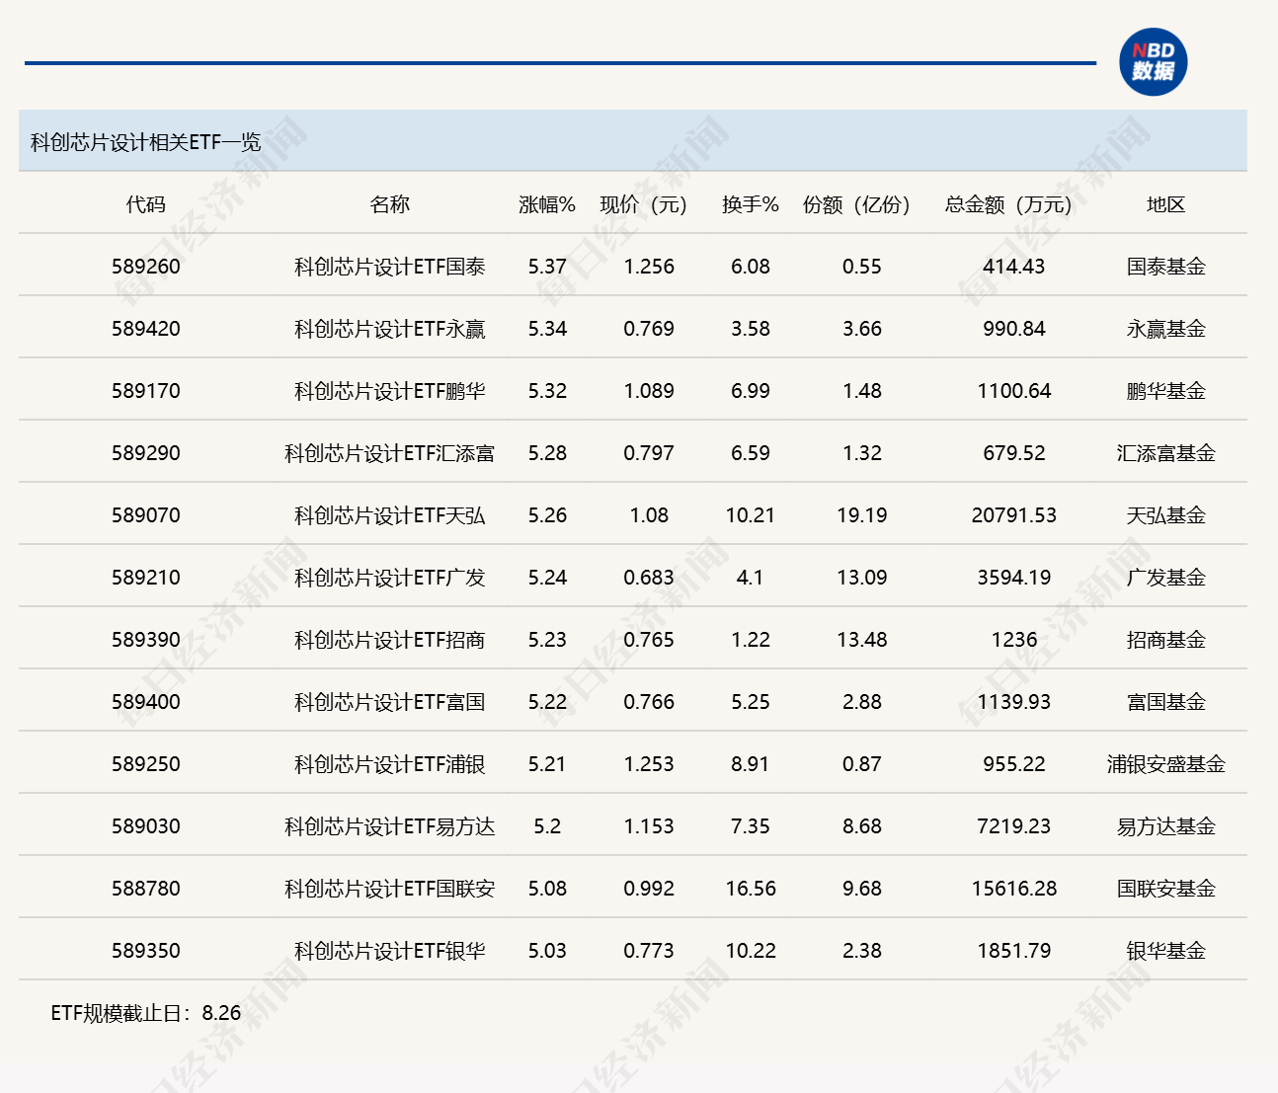Image resolution: width=1278 pixels, height=1093 pixels.
Task: Click the 代码 column header
Action: point(146,204)
